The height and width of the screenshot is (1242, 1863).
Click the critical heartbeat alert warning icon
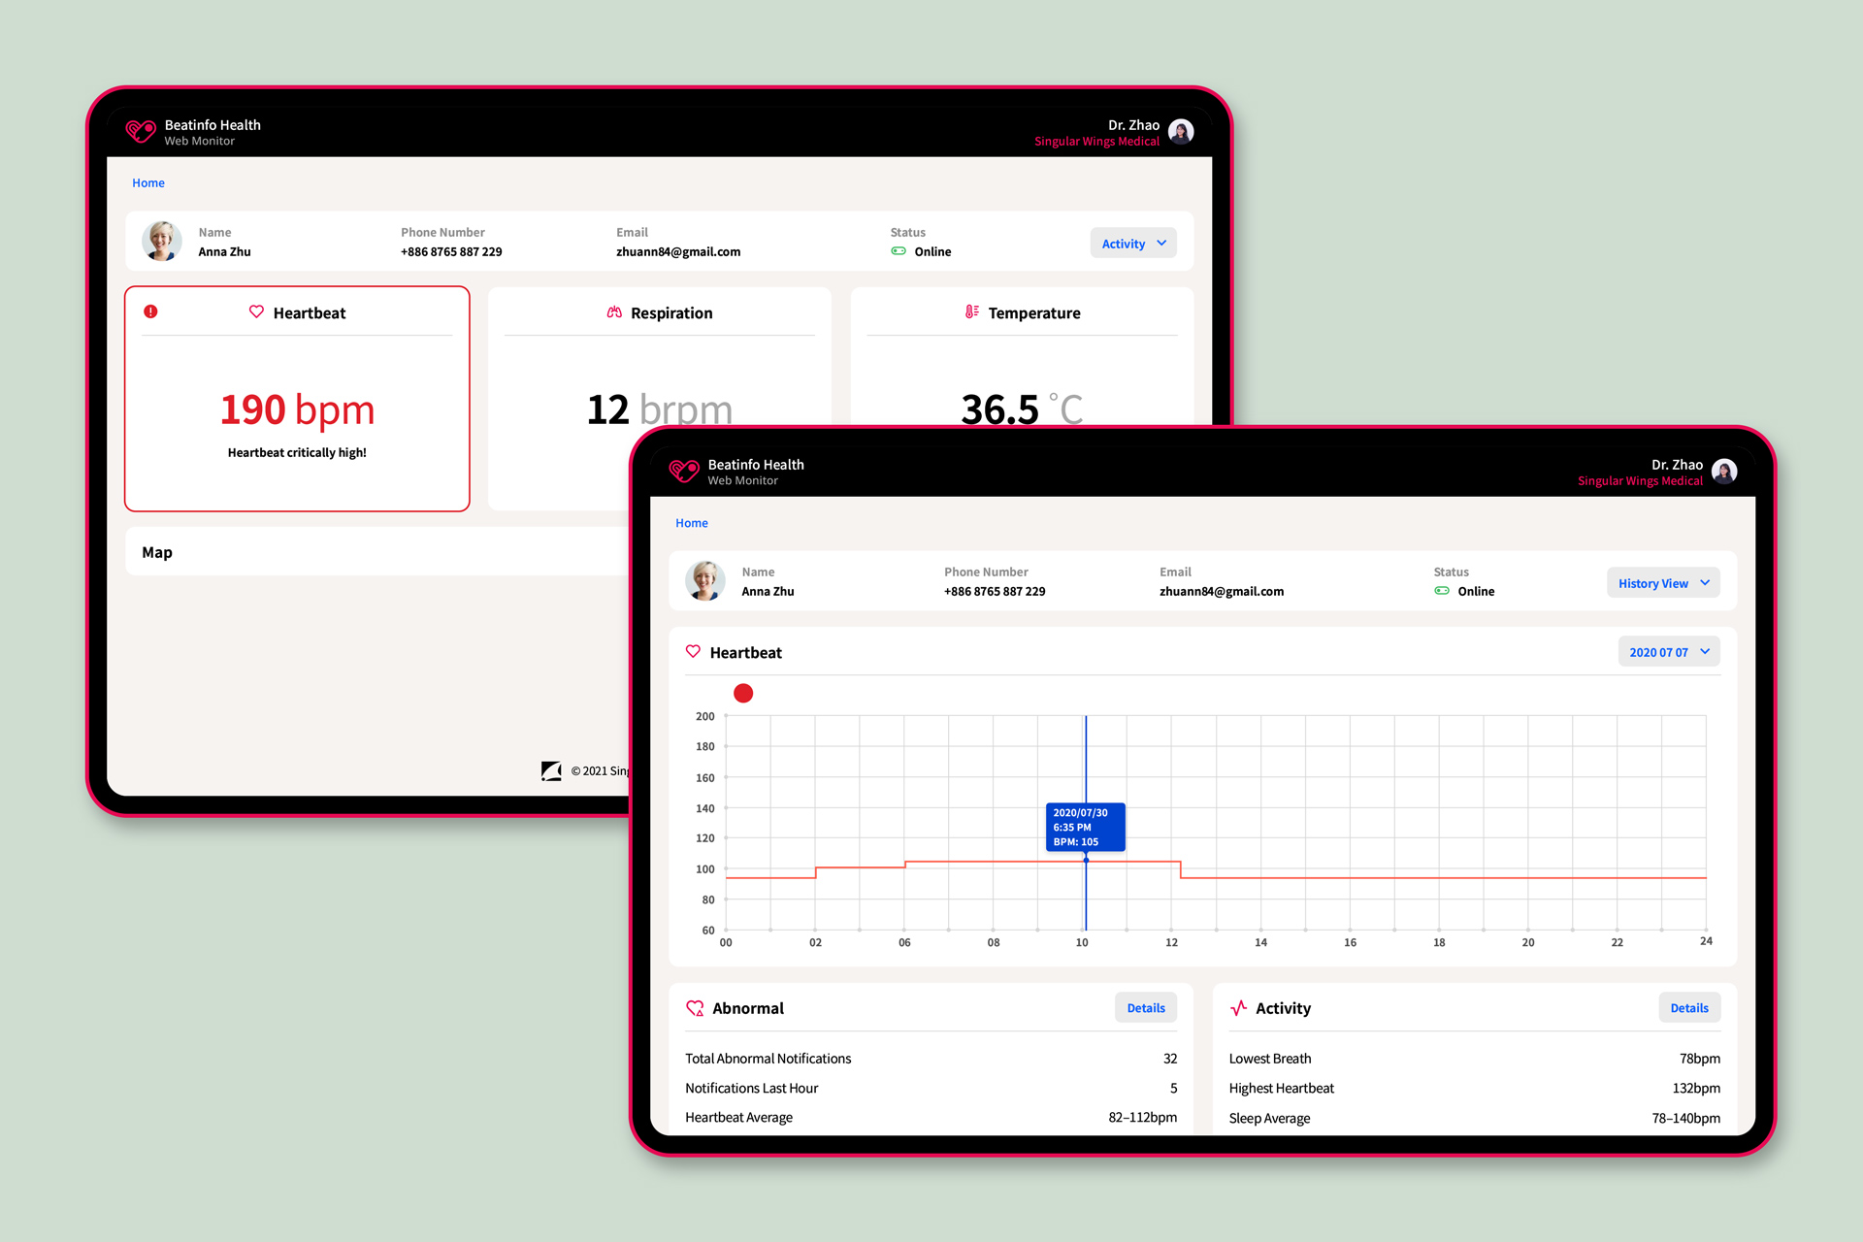[x=149, y=310]
